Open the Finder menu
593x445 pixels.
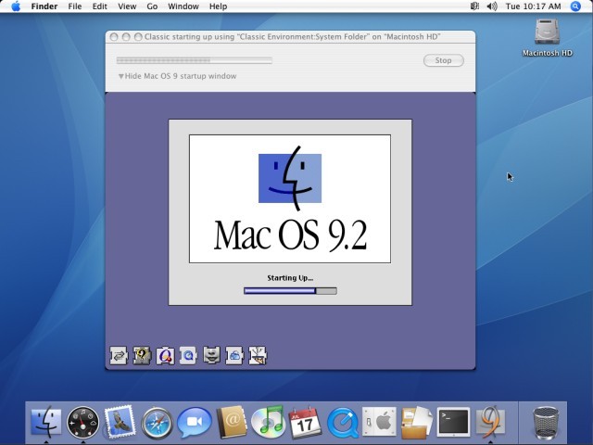point(44,6)
